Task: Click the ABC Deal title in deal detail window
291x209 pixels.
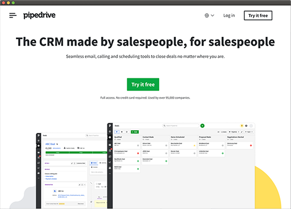Action: point(50,144)
